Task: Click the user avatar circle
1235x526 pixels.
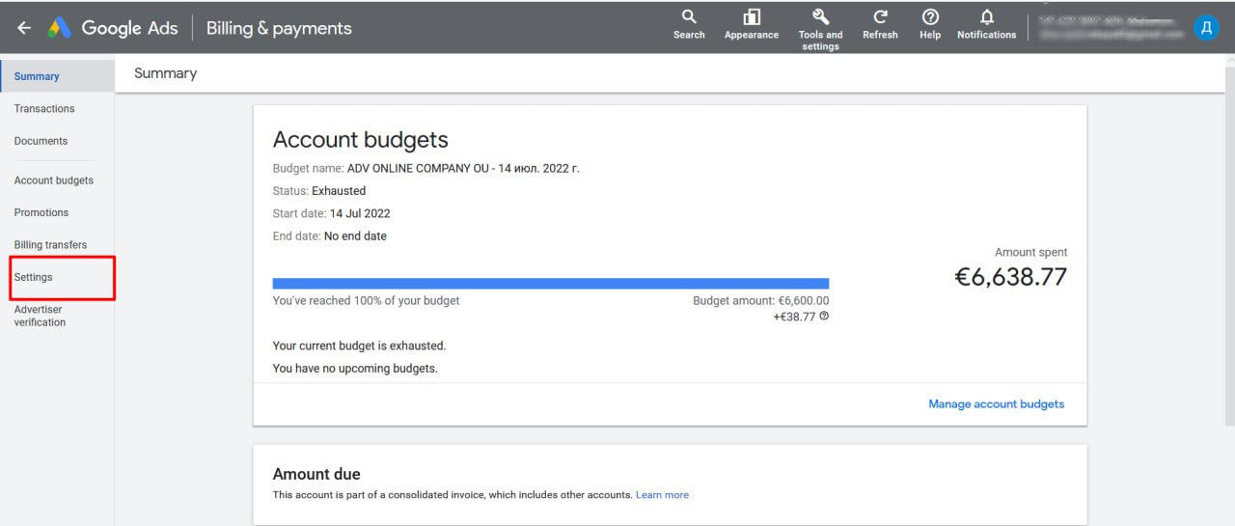Action: coord(1206,28)
